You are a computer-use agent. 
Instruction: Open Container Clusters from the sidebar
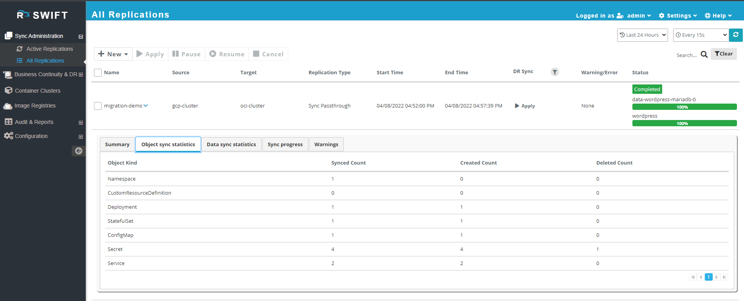pos(38,91)
